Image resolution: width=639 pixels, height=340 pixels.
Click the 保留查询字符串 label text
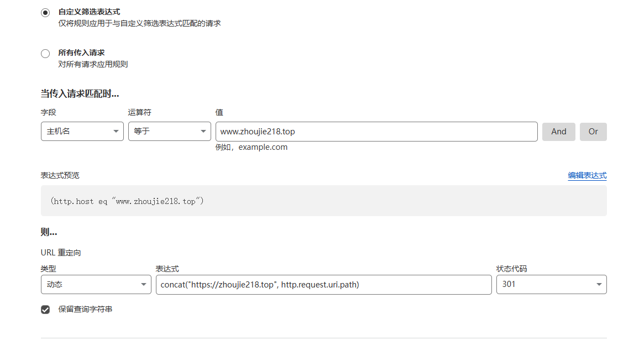tap(85, 310)
